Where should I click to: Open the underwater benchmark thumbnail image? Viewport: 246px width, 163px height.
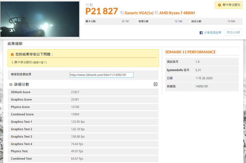pos(40,19)
